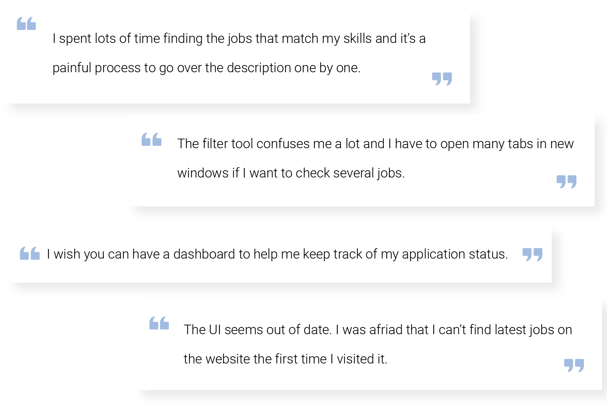Click closing quote icon after 'several jobs'

(566, 182)
